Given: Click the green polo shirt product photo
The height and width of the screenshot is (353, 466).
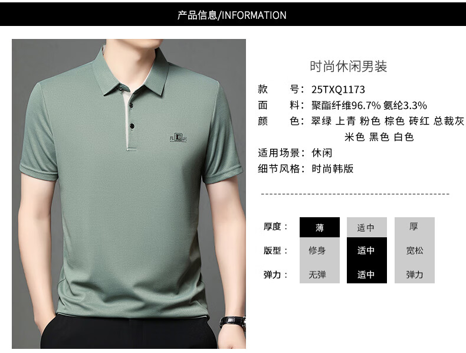Looking at the screenshot, I should tap(129, 194).
